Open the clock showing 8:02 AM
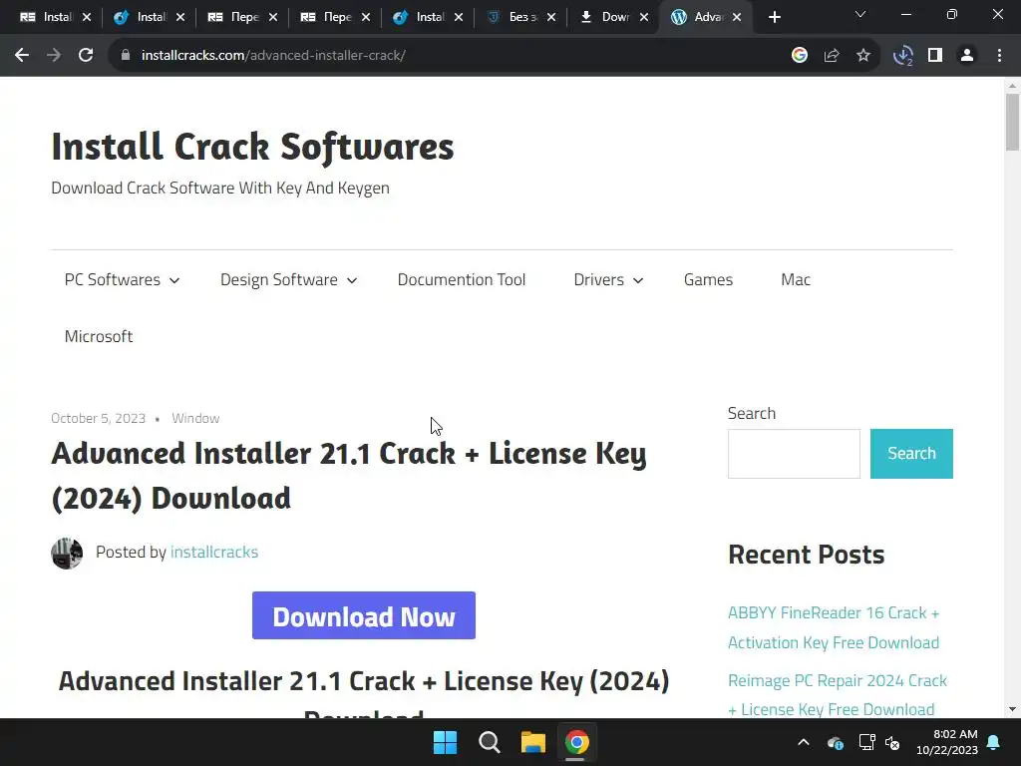Viewport: 1021px width, 766px height. [x=947, y=742]
